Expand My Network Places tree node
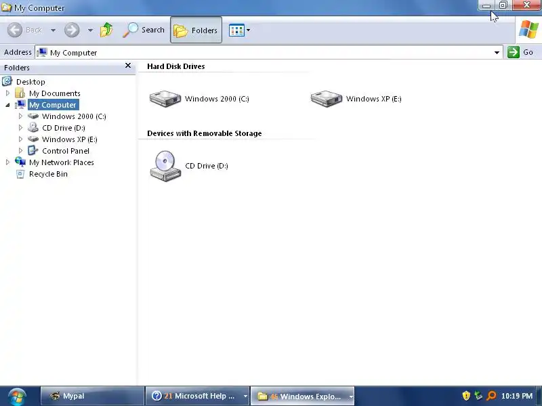Viewport: 542px width, 406px height. [x=7, y=162]
